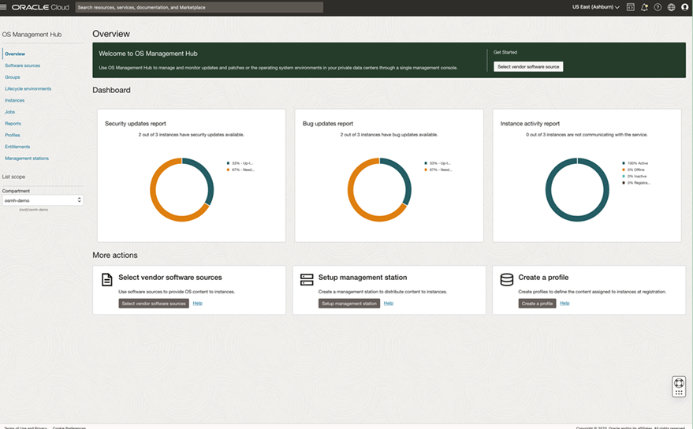Click the database icon beside Create a profile
The width and height of the screenshot is (693, 429).
(x=506, y=280)
